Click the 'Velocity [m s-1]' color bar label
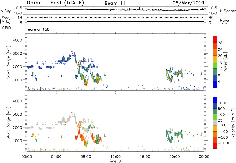This screenshot has width=236, height=163. pos(233,123)
